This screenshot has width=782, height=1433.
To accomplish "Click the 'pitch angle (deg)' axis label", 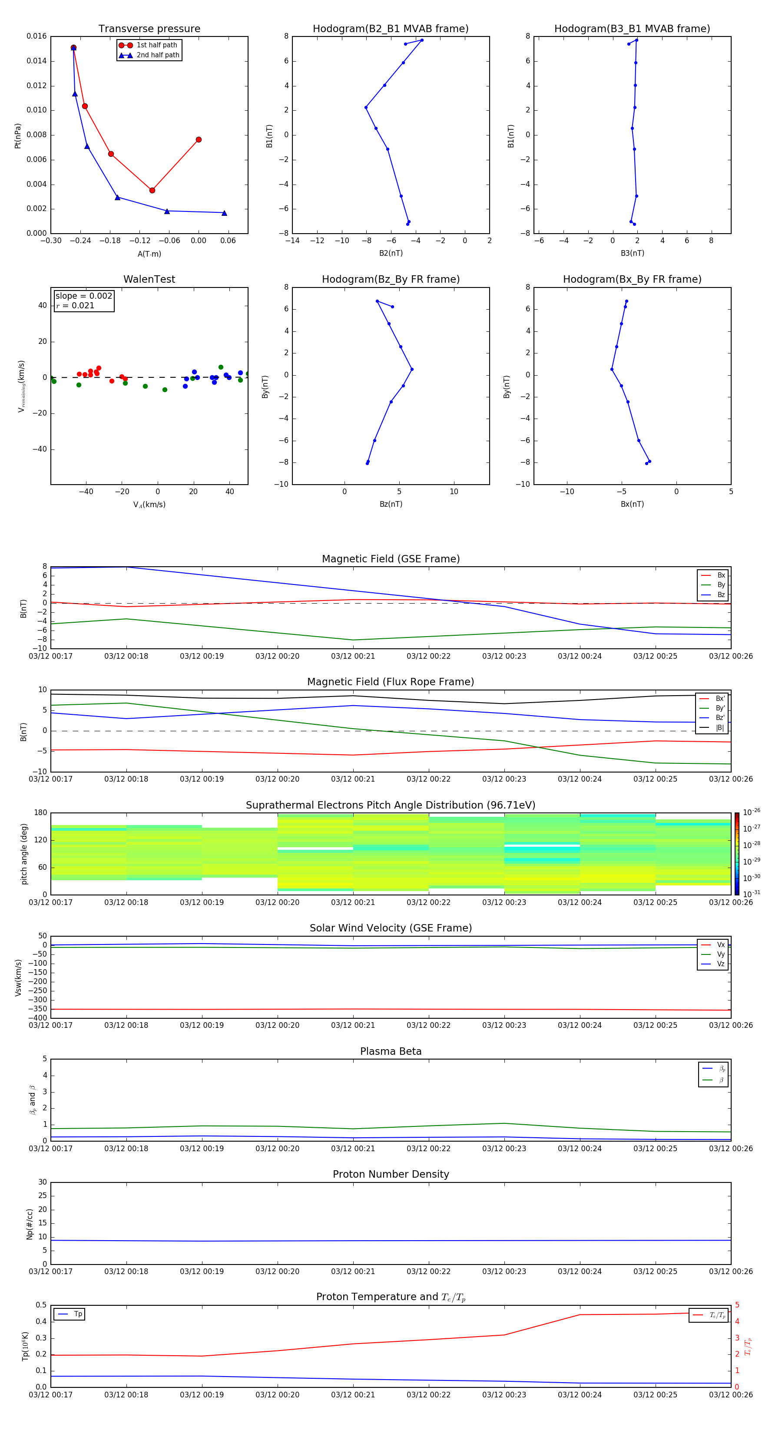I will click(24, 854).
